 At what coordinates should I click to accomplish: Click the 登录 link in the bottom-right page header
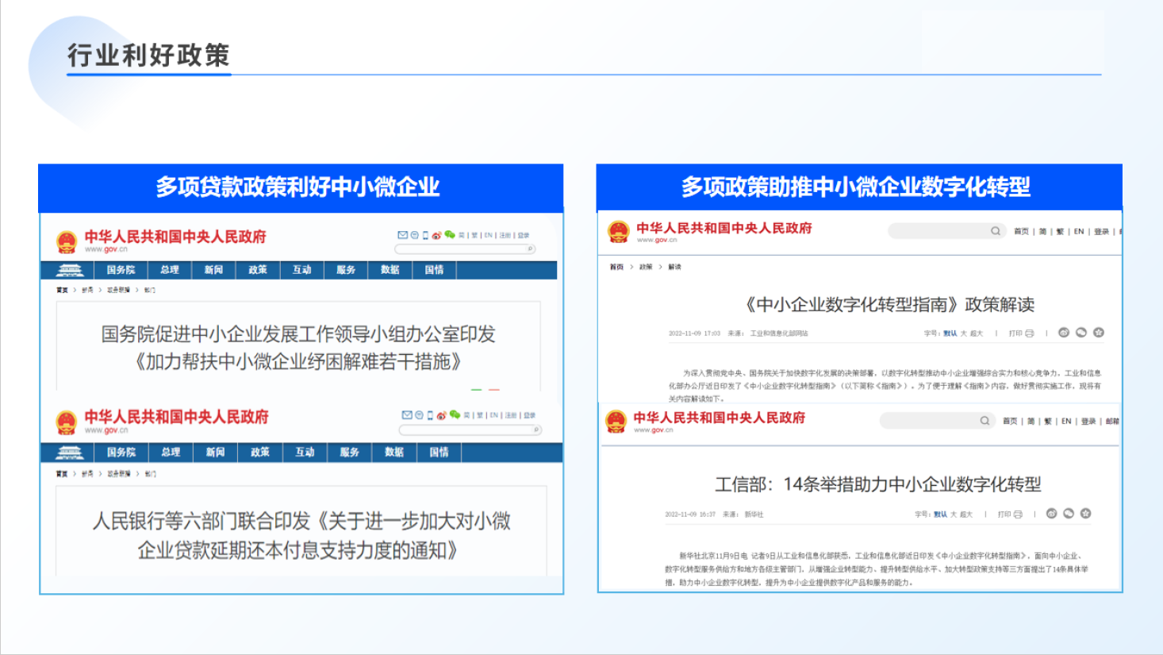[1088, 422]
